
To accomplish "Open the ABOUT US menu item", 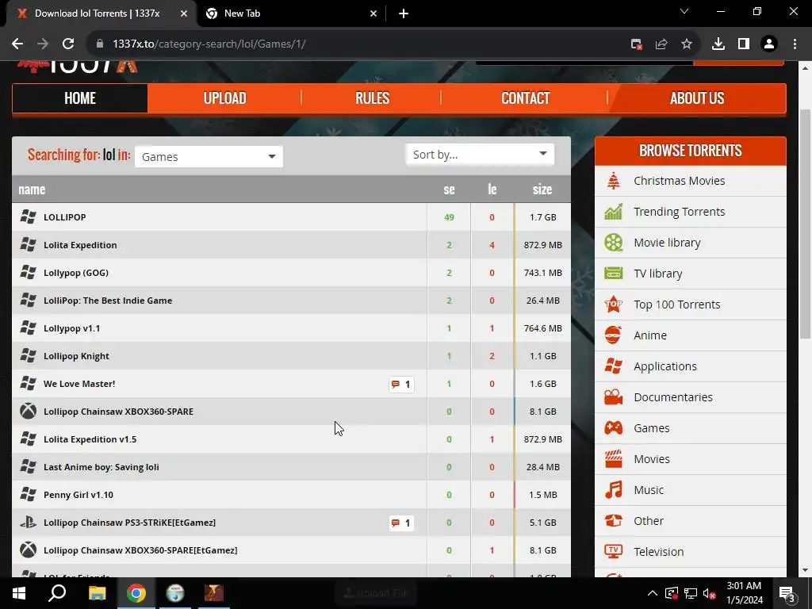I will tap(697, 98).
